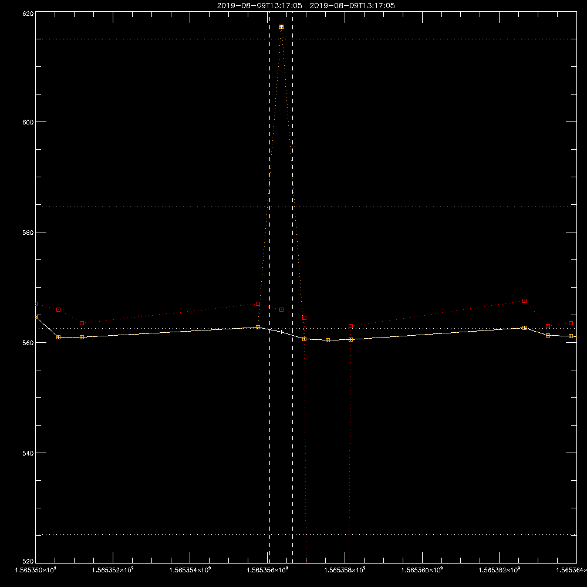This screenshot has width=587, height=587.
Task: Select the highest red square marker on the right side
Action: [524, 301]
